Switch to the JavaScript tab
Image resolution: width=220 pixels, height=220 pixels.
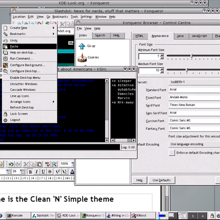(x=199, y=36)
